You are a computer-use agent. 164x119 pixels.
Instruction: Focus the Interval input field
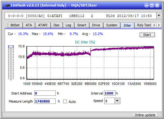coord(110,93)
